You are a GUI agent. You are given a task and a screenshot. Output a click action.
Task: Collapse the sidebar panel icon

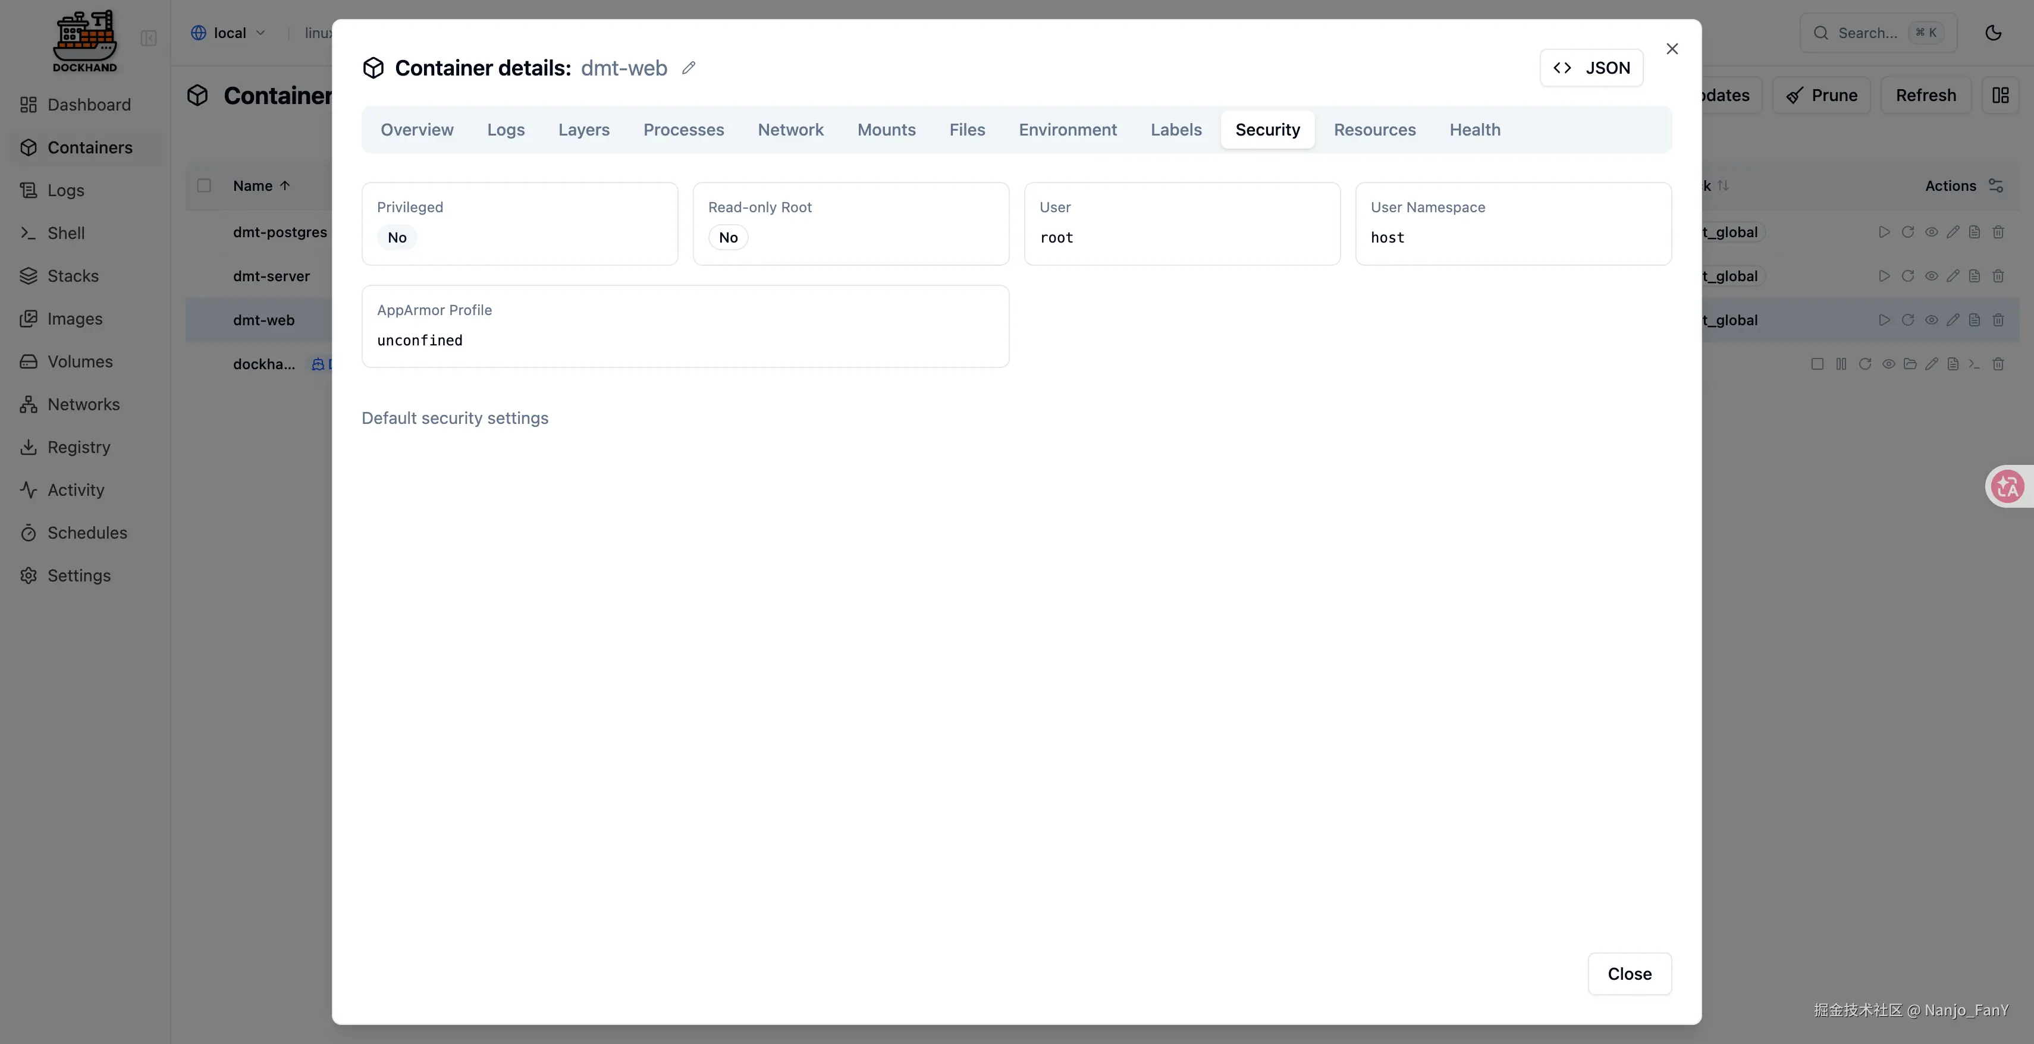149,38
